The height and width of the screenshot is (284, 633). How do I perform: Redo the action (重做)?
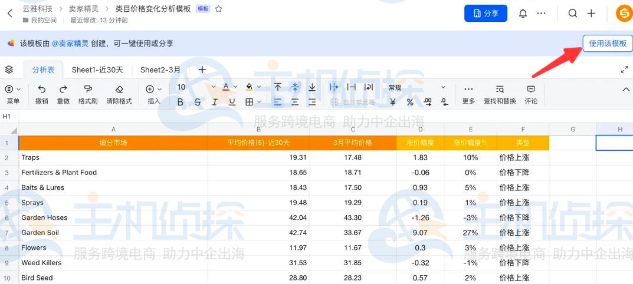tap(63, 94)
